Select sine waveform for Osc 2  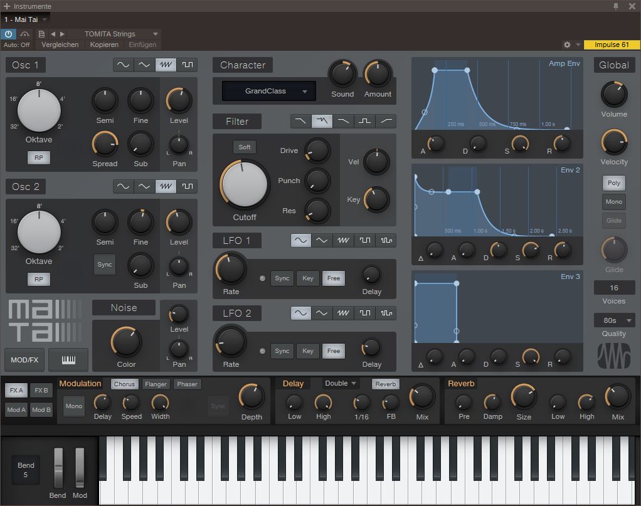[x=123, y=186]
